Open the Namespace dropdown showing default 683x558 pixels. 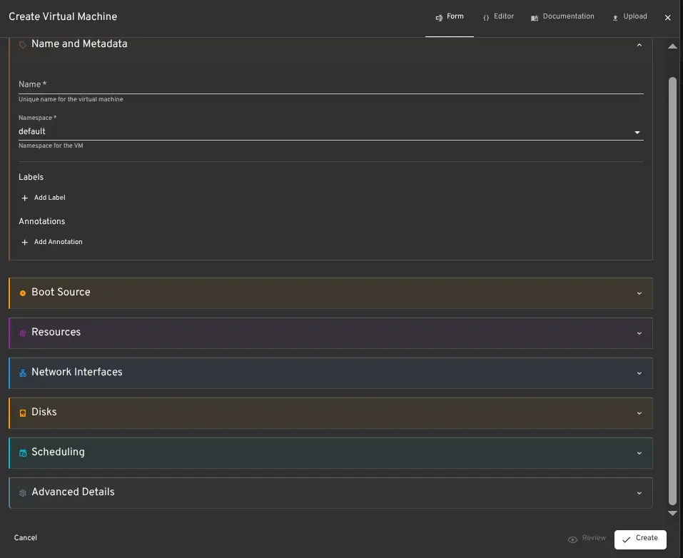tap(330, 131)
